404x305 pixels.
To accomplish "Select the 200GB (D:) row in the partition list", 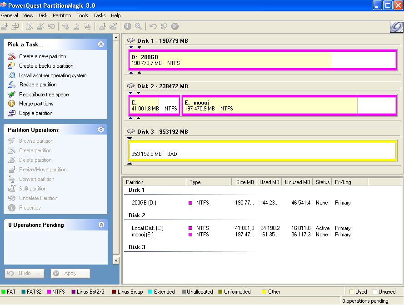I will tap(241, 203).
